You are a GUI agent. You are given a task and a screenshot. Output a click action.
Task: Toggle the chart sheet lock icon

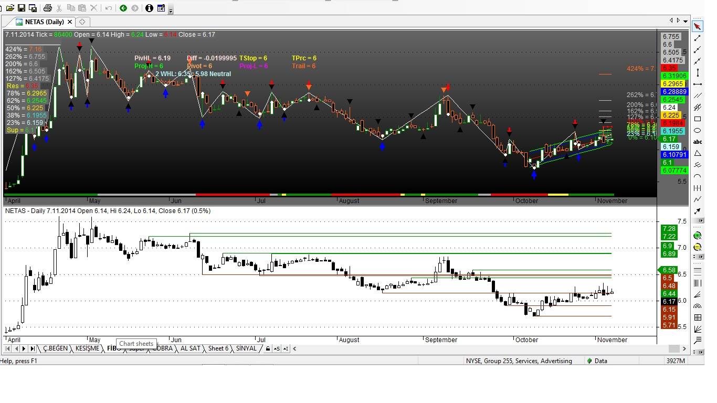[x=268, y=348]
